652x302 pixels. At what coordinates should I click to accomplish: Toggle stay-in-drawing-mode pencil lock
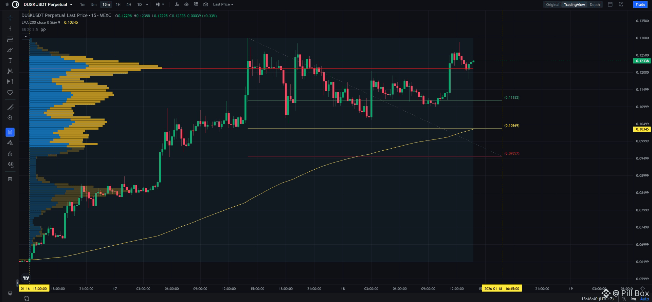[10, 143]
